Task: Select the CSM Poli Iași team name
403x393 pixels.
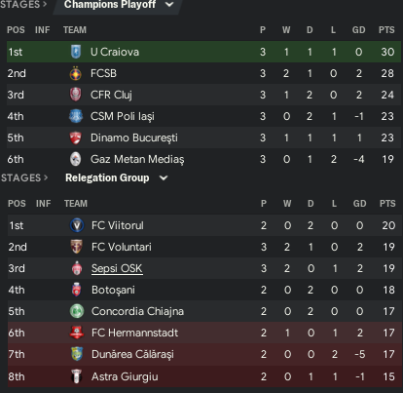Action: (123, 116)
